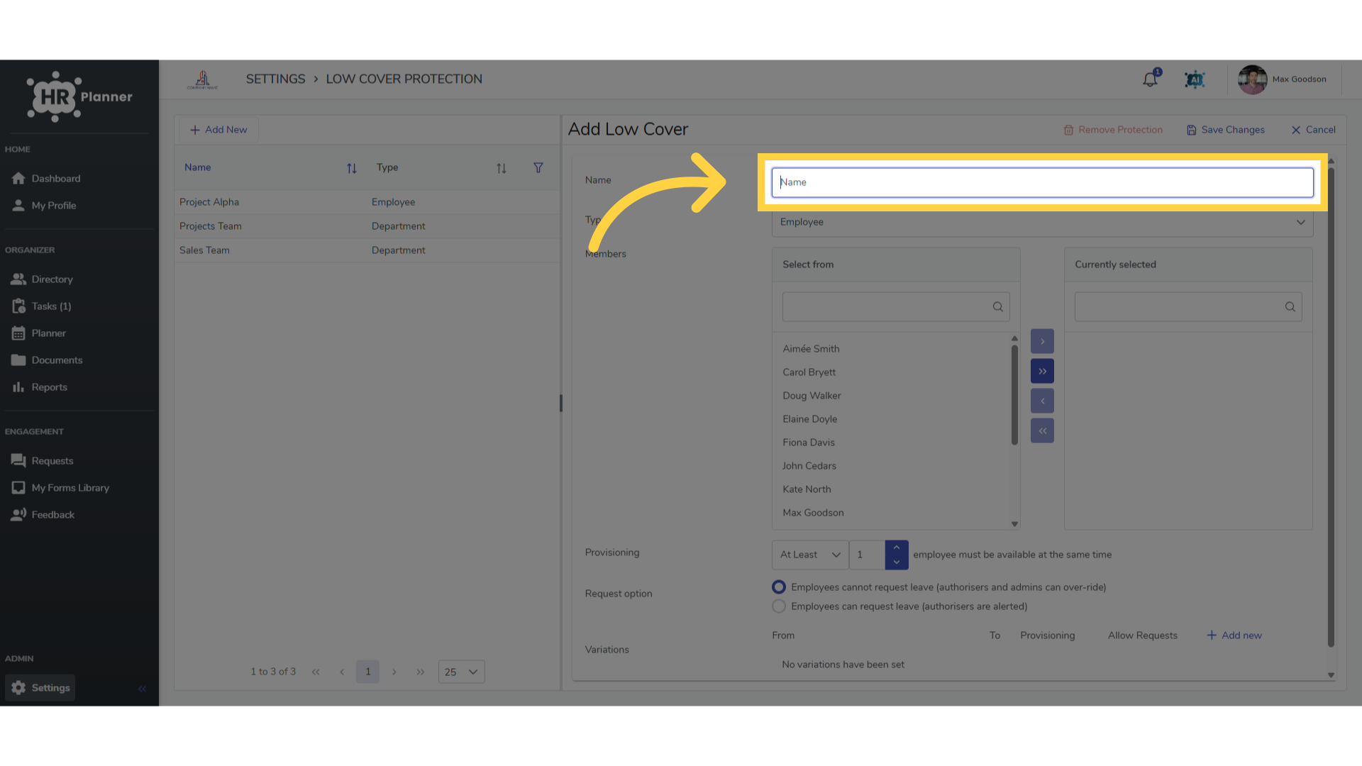Open the Requests page
The width and height of the screenshot is (1362, 766).
tap(43, 461)
